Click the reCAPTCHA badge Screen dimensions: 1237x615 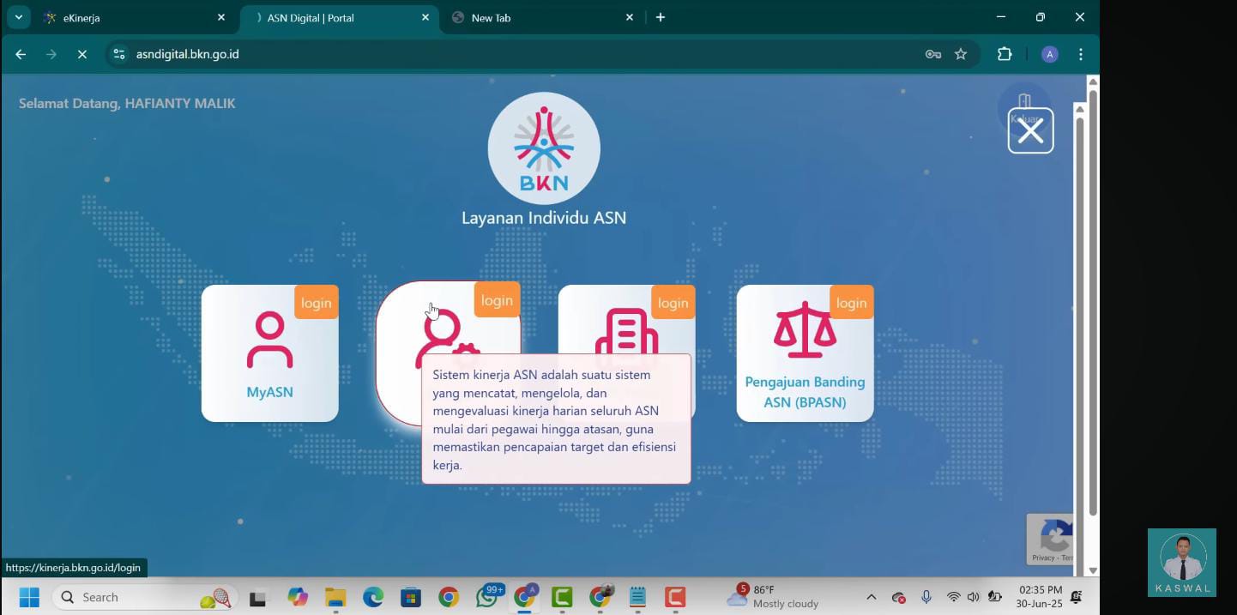(x=1050, y=539)
